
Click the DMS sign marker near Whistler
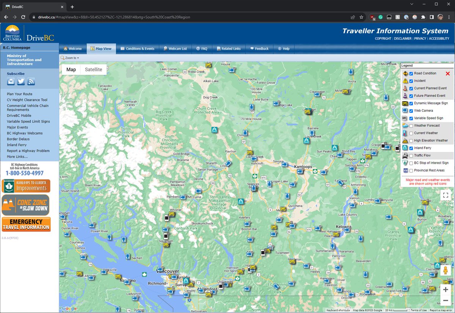pyautogui.click(x=171, y=214)
